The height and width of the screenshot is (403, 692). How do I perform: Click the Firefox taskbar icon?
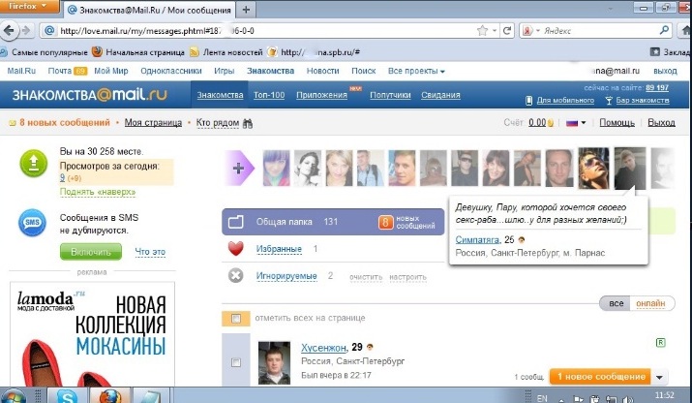109,395
